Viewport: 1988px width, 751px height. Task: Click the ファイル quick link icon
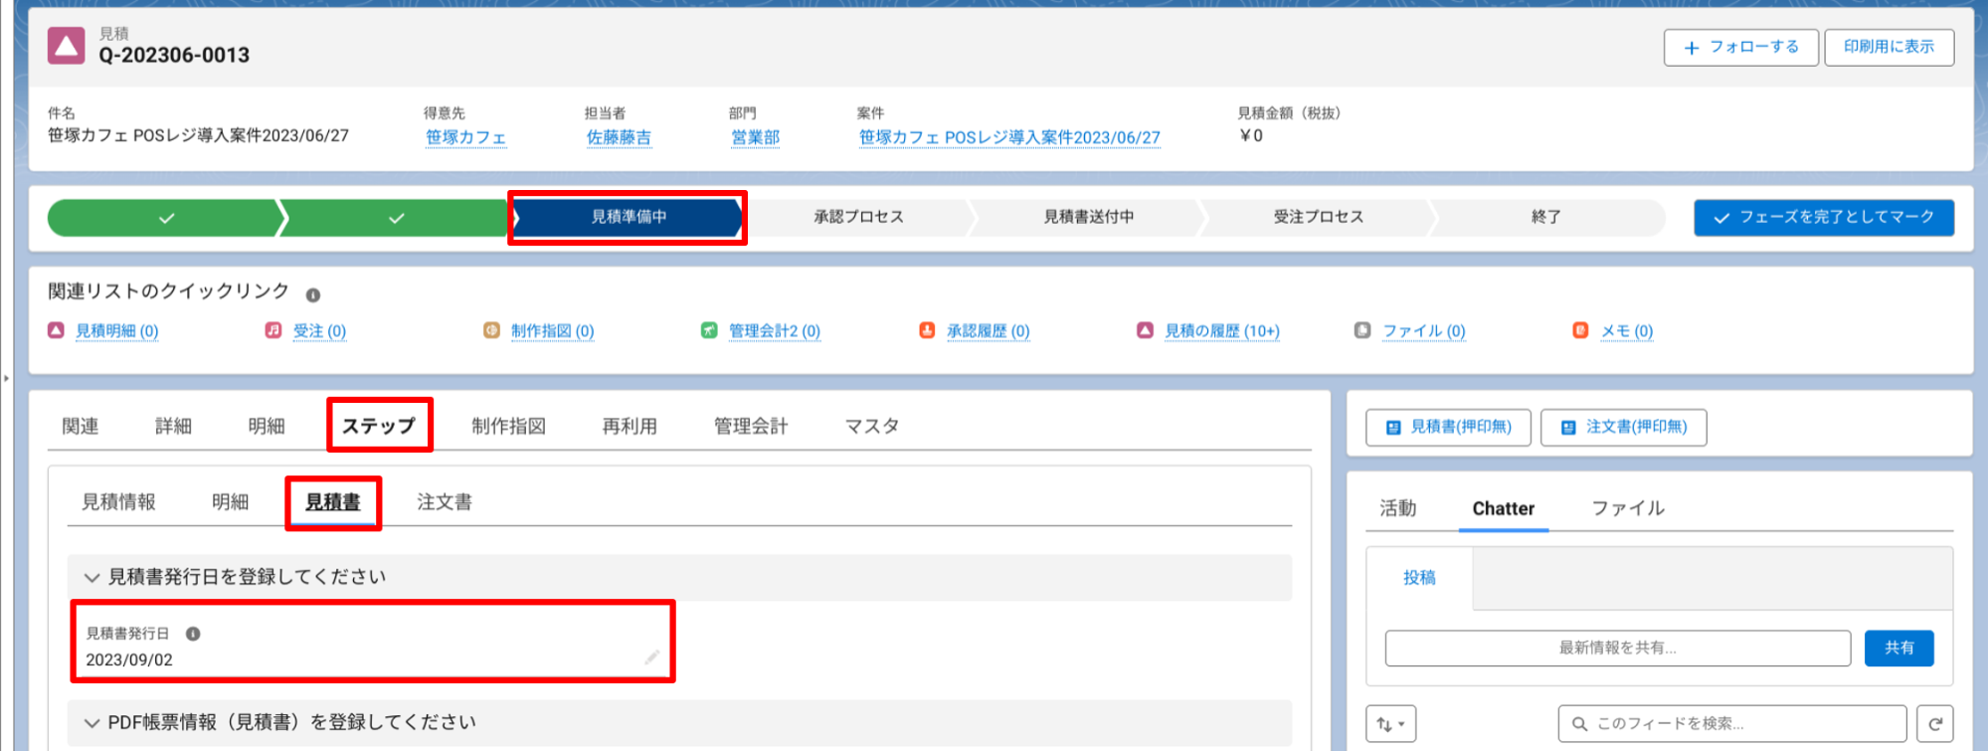1362,330
